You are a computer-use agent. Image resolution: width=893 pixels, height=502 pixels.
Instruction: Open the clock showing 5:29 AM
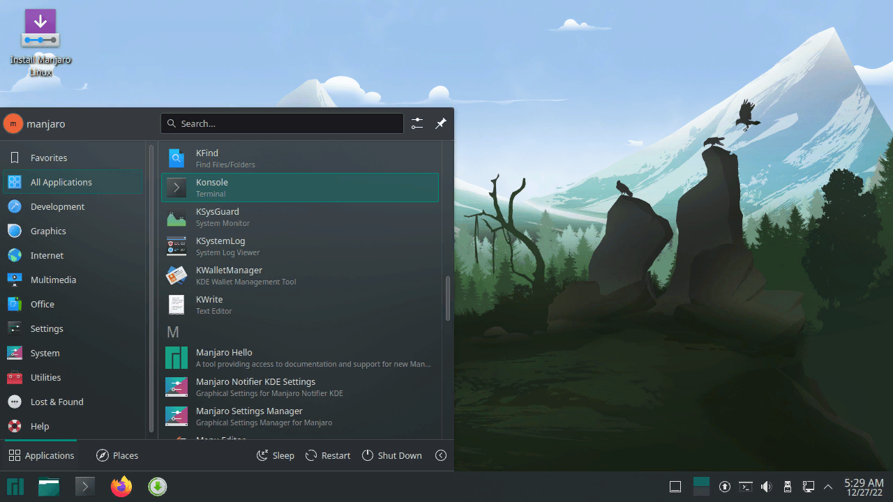tap(864, 487)
